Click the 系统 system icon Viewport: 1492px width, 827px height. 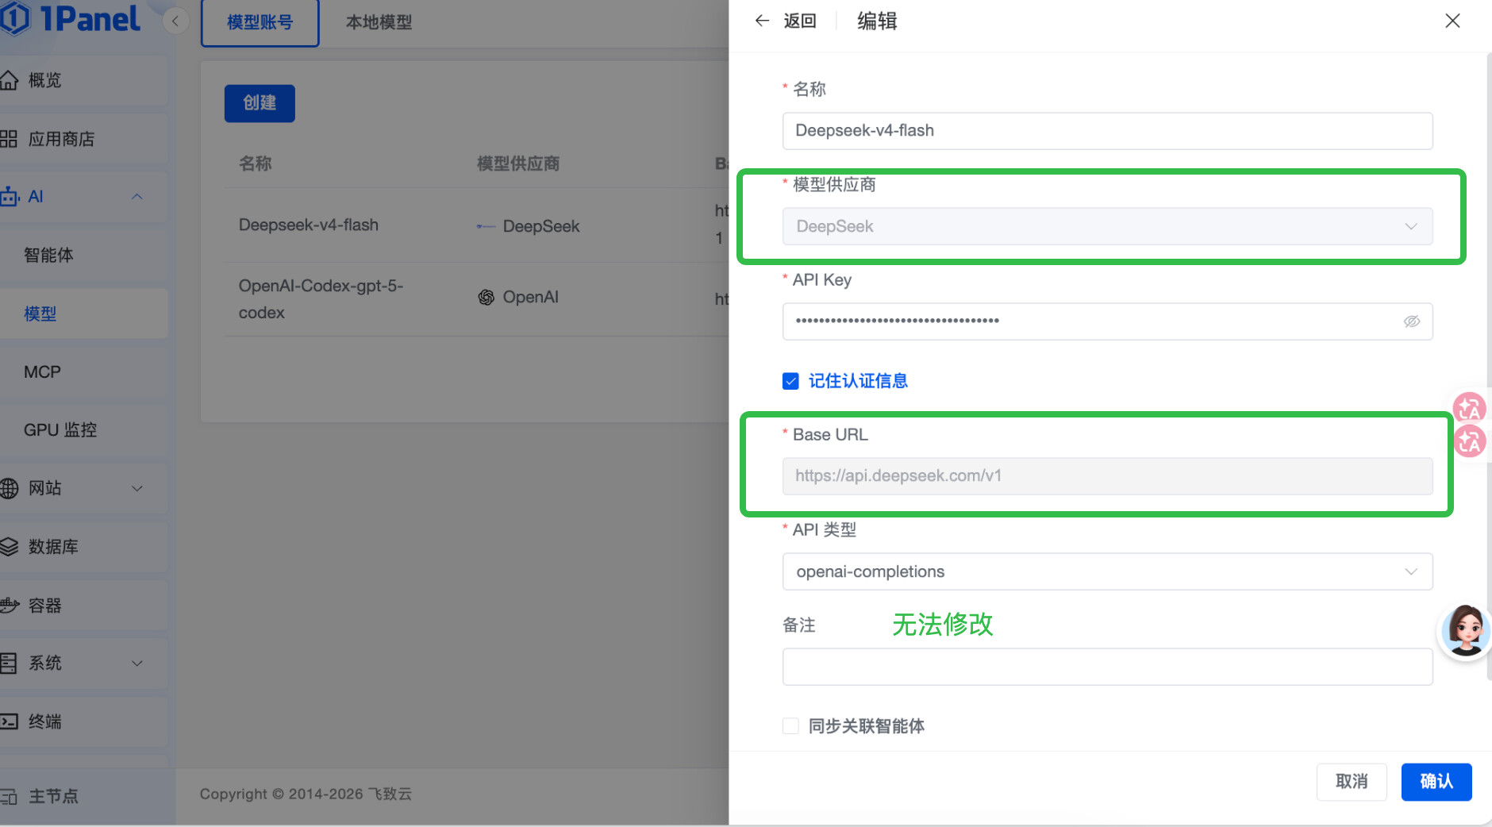[9, 663]
